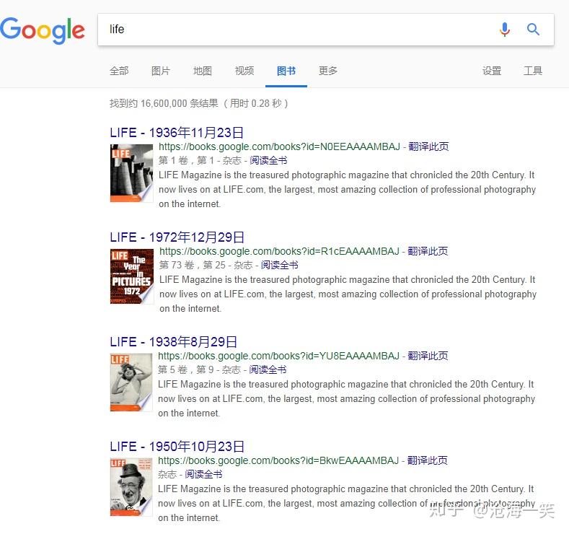Switch to the 地图 tab
Screen dimensions: 569x534
pos(203,71)
